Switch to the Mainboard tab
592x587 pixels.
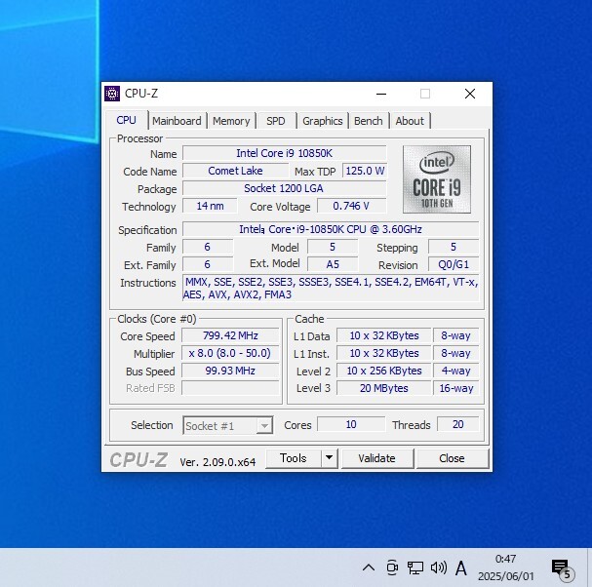(177, 121)
